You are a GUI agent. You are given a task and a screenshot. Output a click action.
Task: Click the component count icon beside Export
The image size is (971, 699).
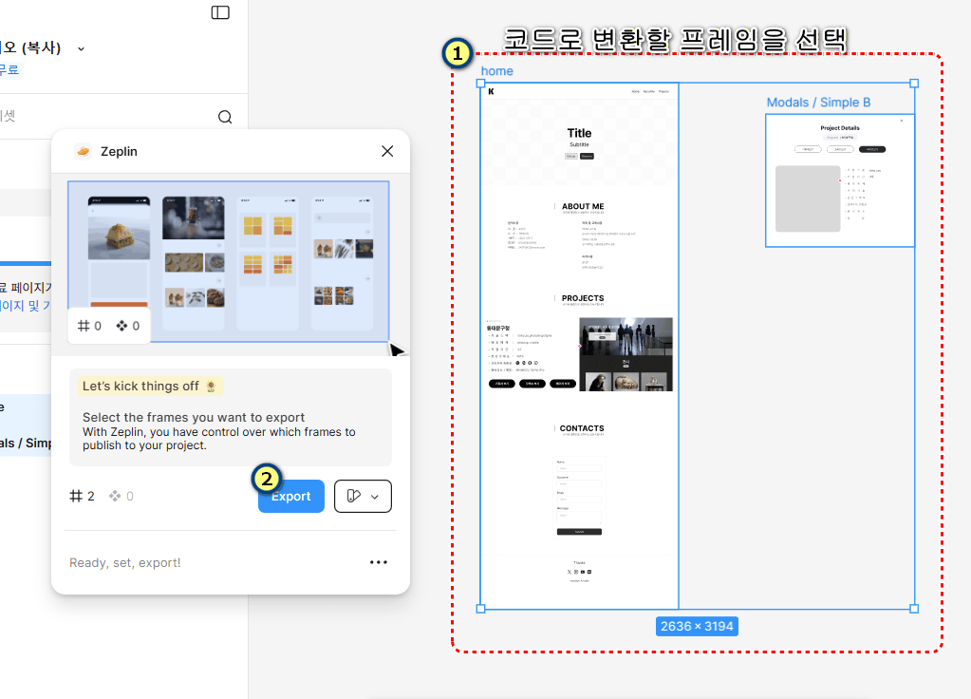(116, 496)
